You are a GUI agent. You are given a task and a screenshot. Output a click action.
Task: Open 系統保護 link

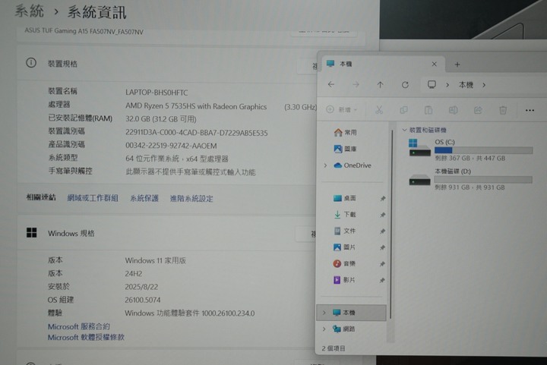pos(144,198)
